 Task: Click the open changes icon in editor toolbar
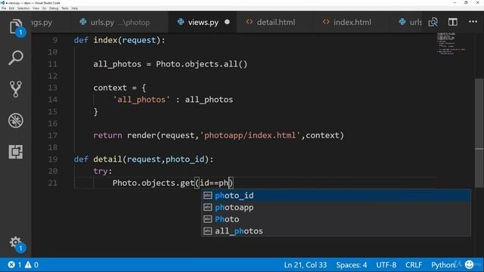click(x=433, y=22)
